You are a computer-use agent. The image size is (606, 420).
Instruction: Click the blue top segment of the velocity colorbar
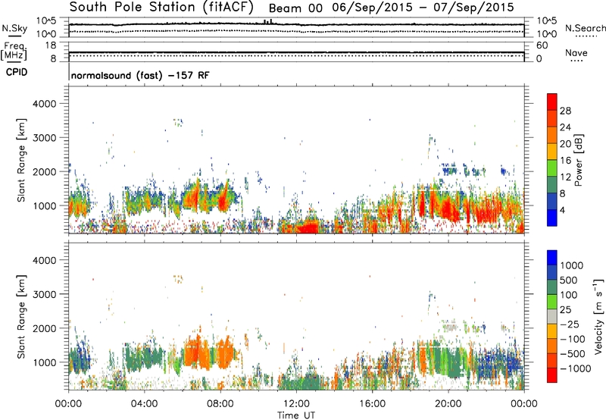pos(552,258)
